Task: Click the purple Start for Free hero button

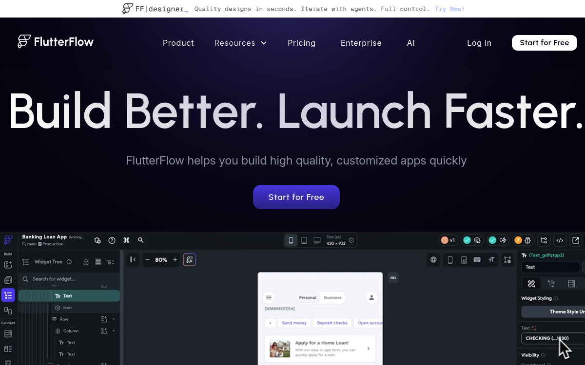Action: 296,197
